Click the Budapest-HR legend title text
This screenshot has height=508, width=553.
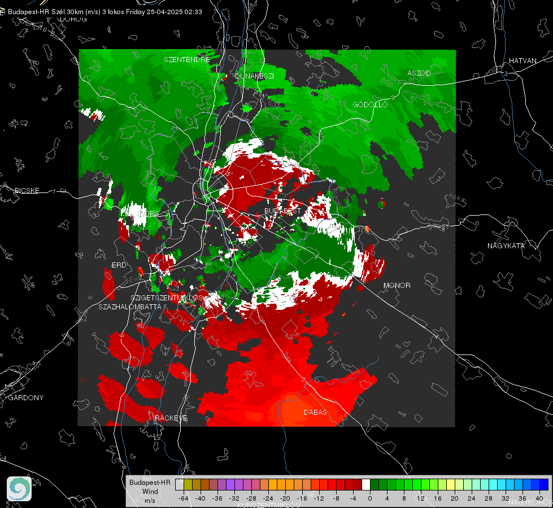(x=150, y=482)
